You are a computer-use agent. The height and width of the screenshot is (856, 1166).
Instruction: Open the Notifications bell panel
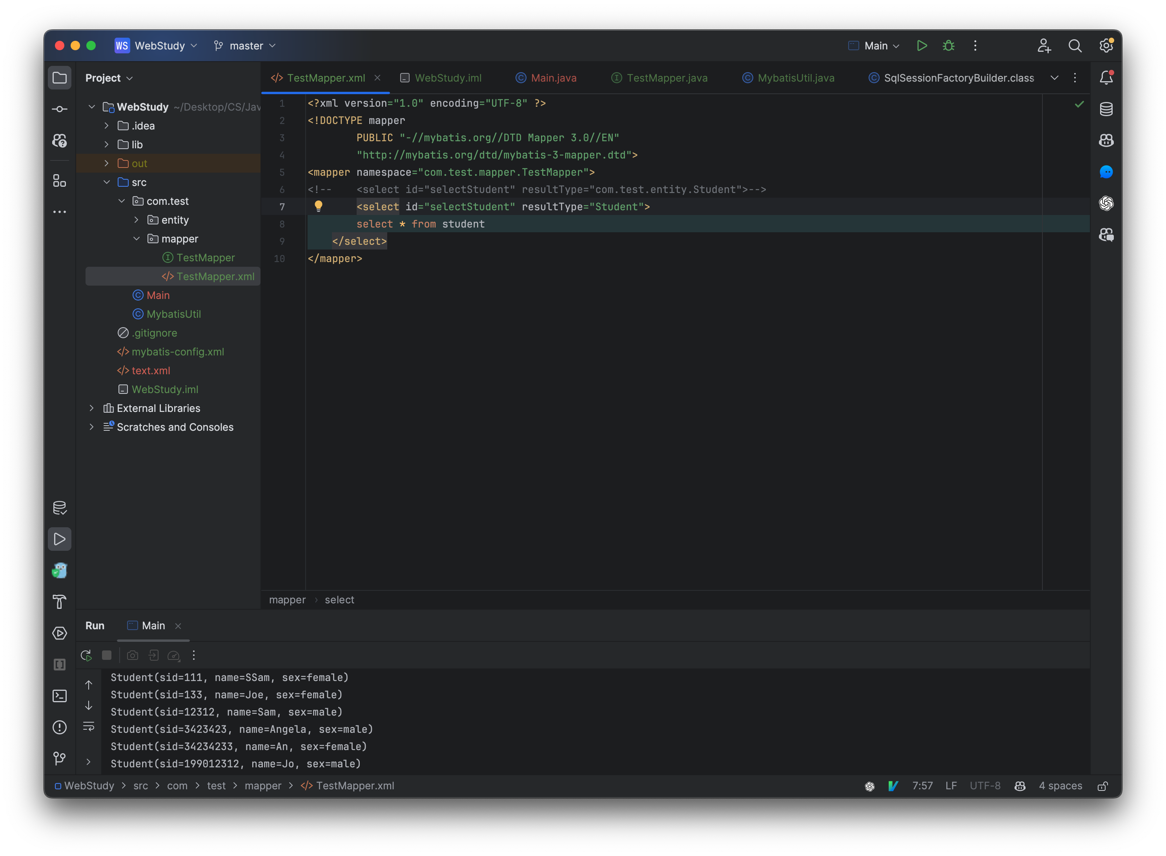[1106, 76]
